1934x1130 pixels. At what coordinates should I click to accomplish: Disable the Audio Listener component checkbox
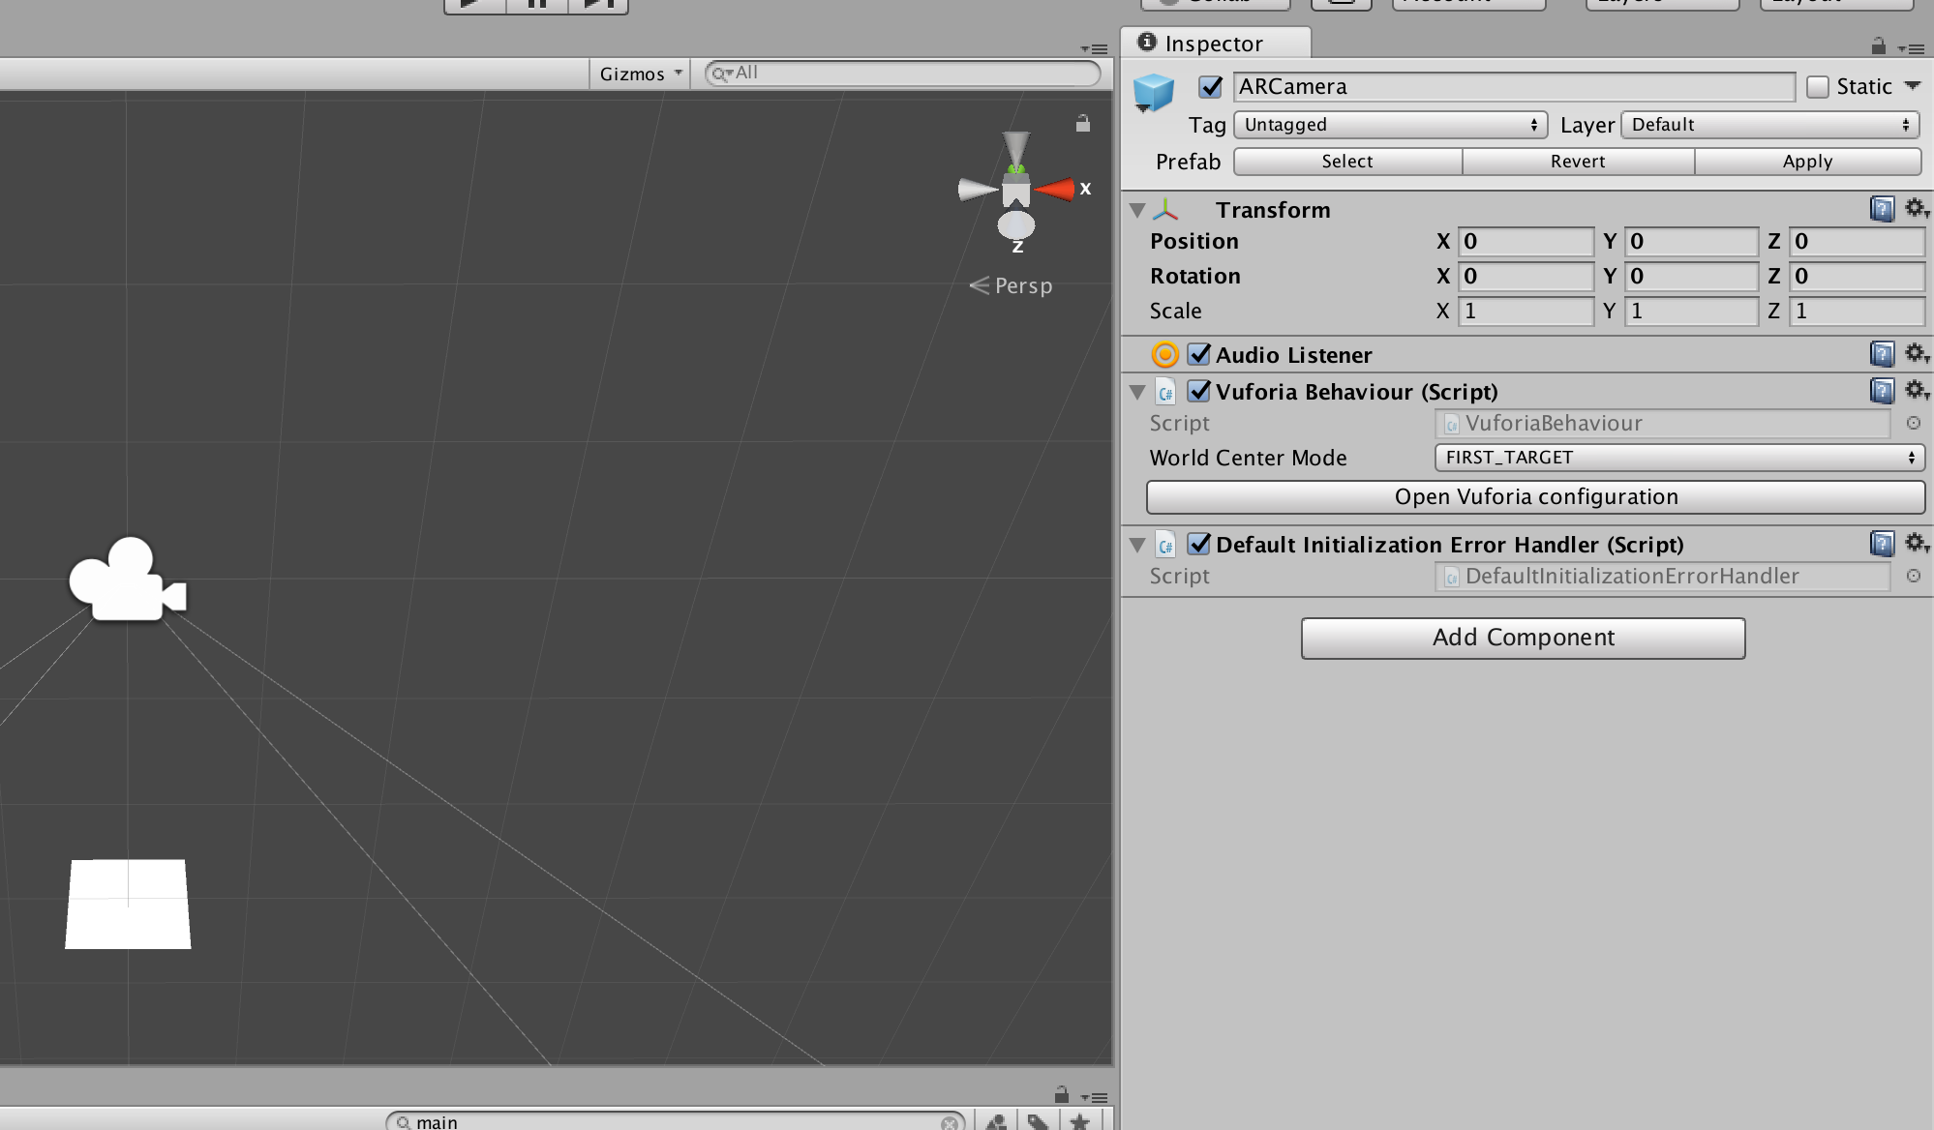click(1198, 355)
